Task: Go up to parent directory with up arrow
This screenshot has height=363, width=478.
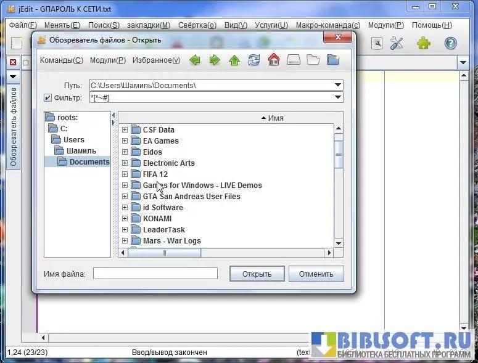Action: [x=234, y=60]
